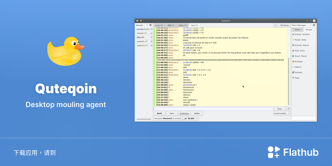
Task: Float the Totoz Manager panel with the diamond icon
Action: 310,25
